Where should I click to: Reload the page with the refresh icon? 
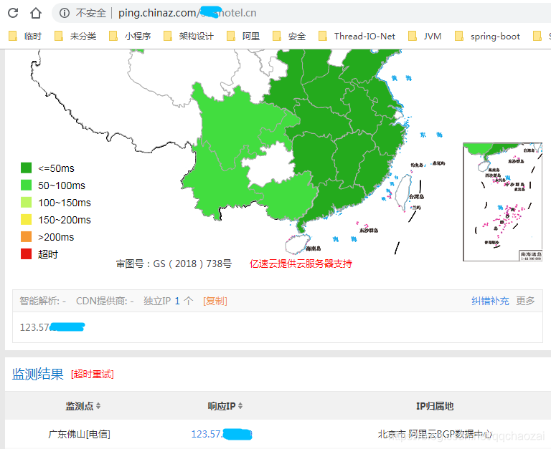(x=13, y=13)
